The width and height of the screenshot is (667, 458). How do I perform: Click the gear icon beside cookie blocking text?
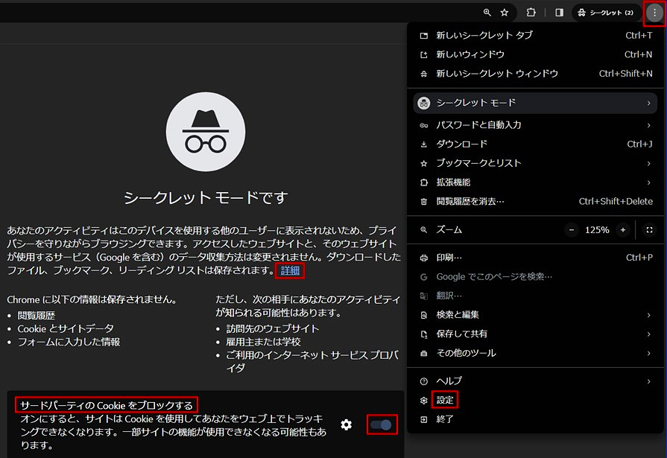pyautogui.click(x=346, y=424)
